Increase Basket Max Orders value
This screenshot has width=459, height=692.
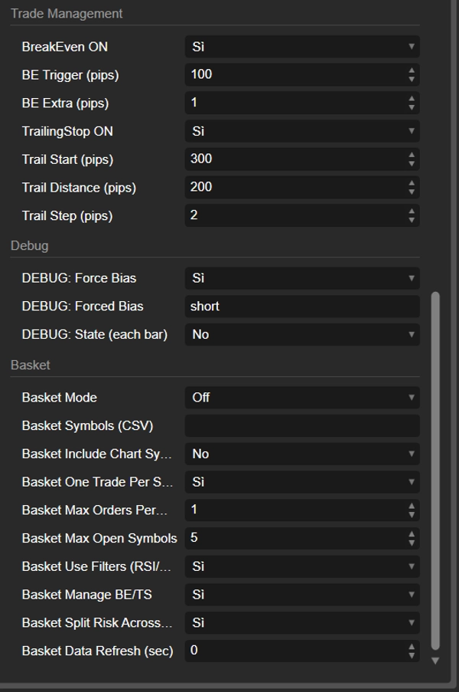coord(412,505)
